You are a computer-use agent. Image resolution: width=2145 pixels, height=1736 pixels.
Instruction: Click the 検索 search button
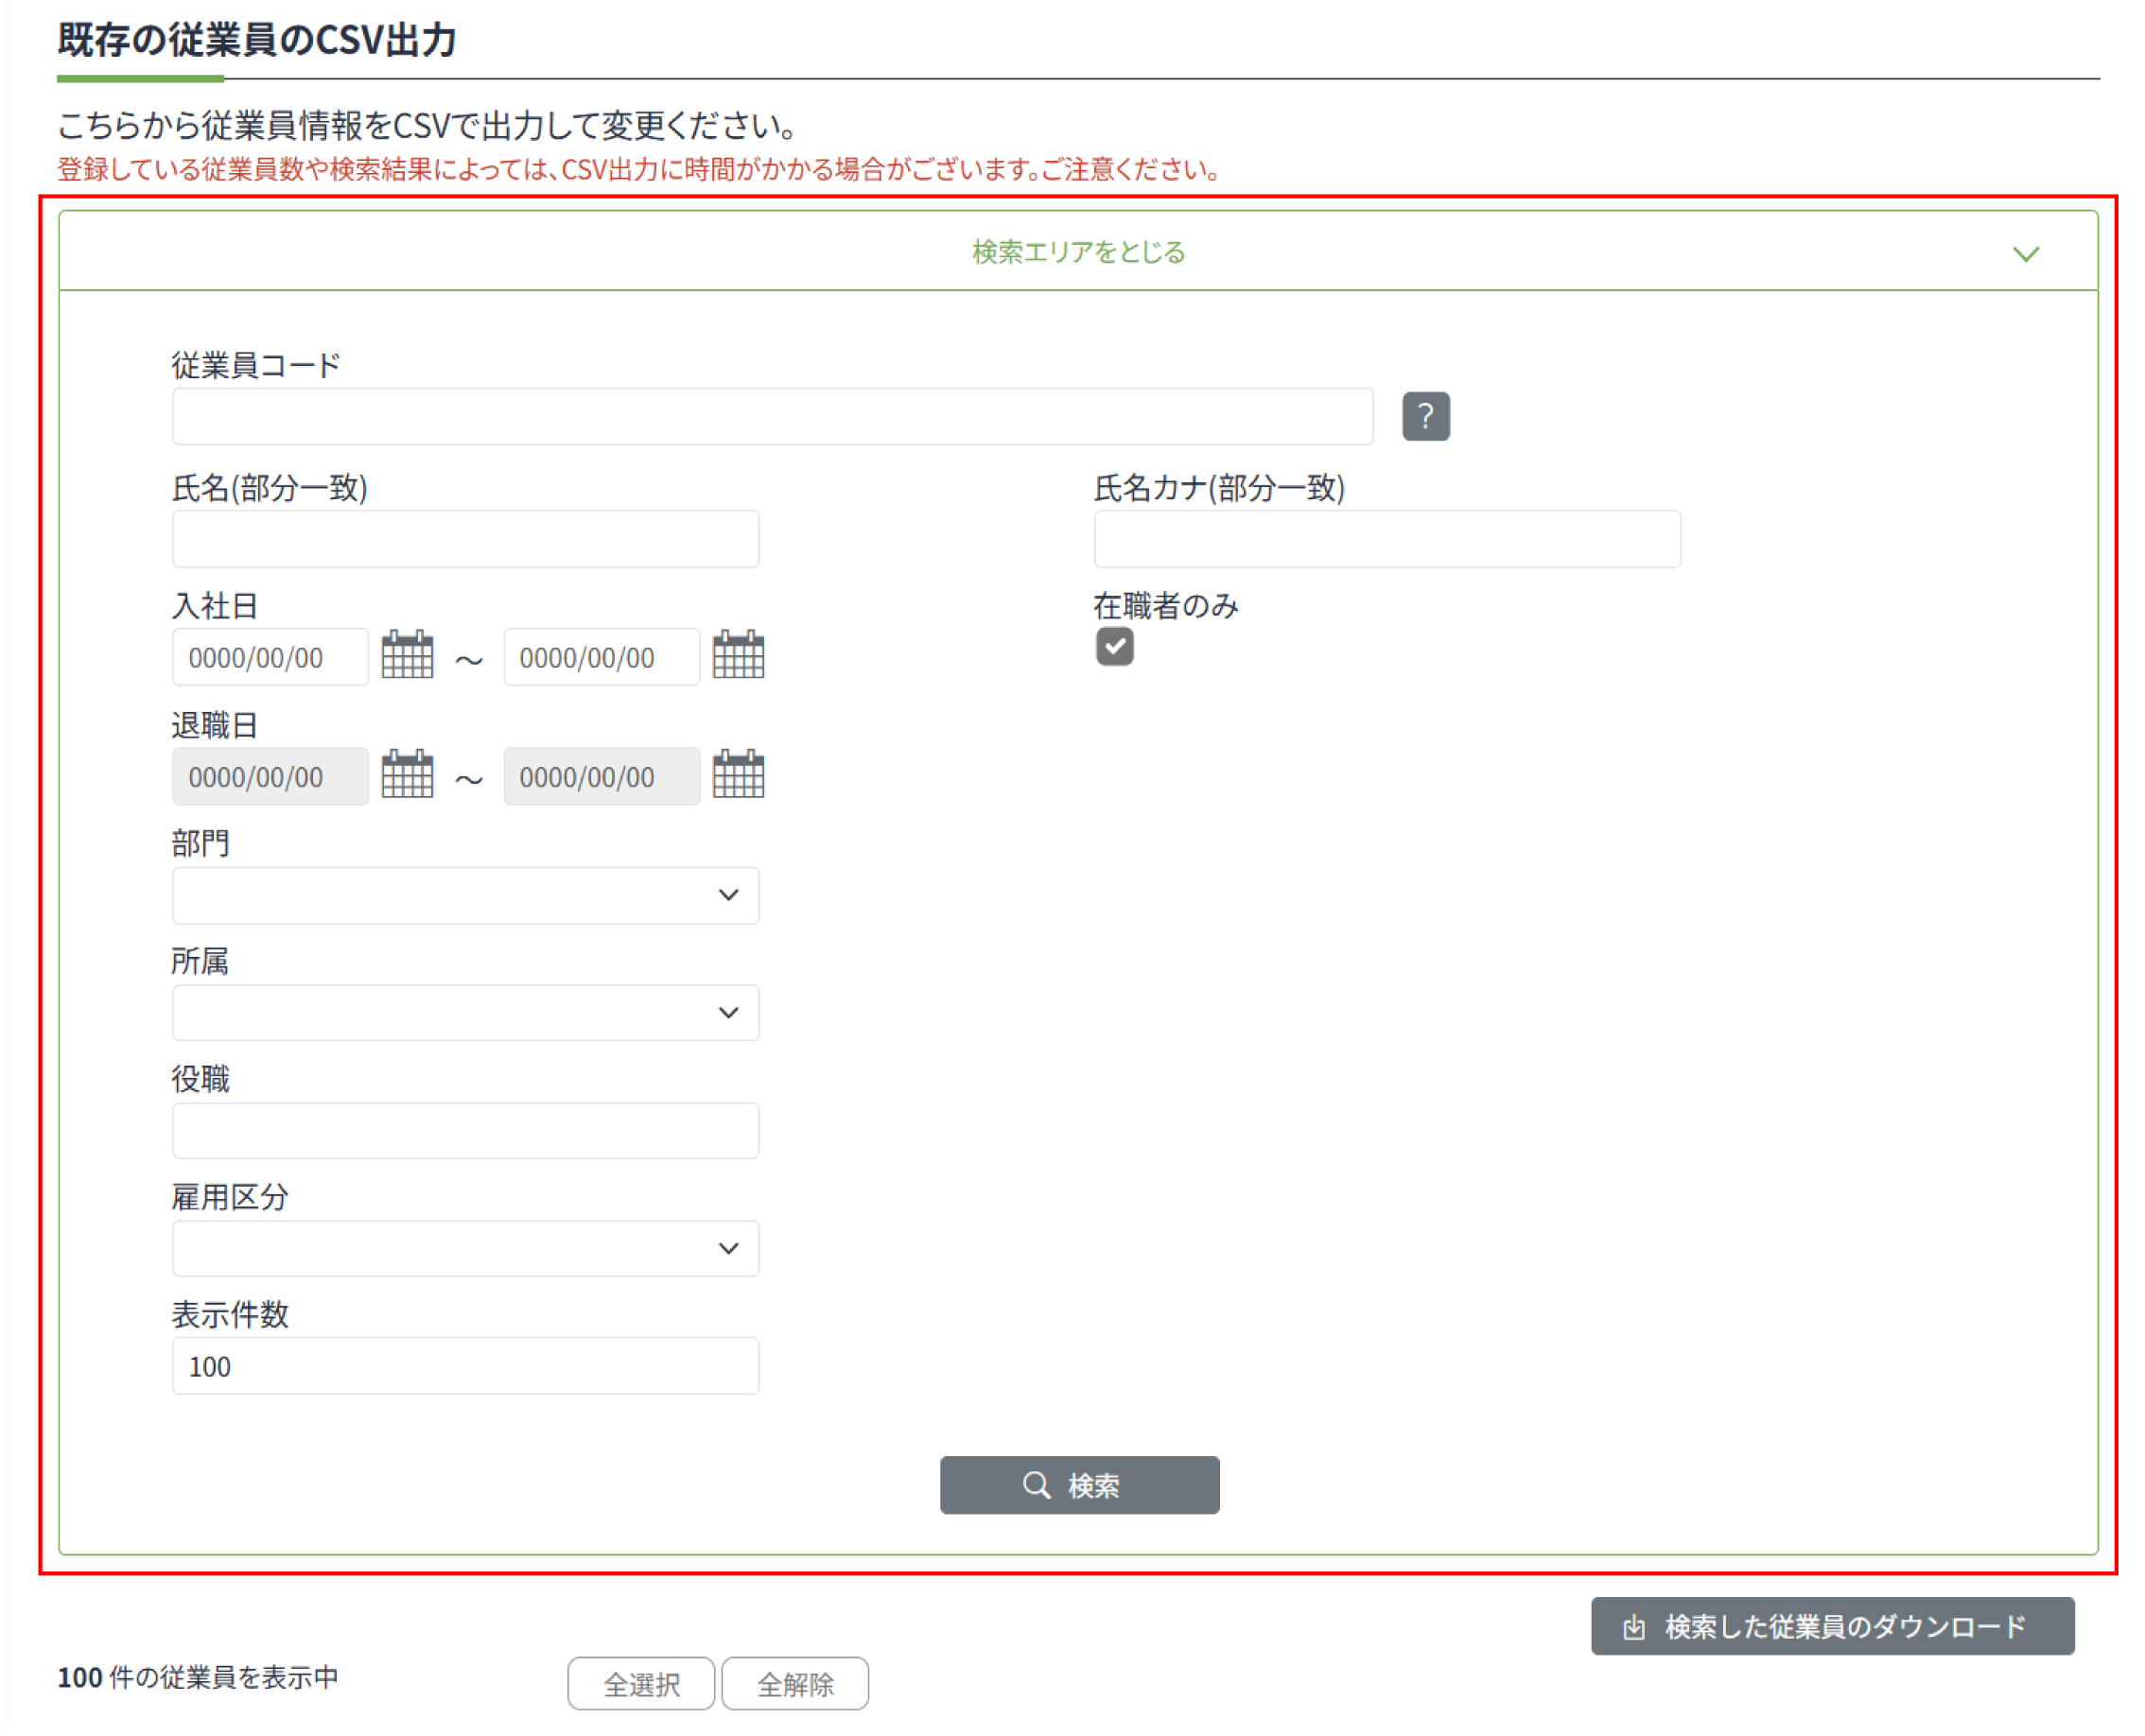click(1079, 1485)
